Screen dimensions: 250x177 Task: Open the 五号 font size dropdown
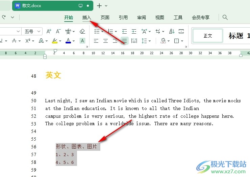(39, 31)
